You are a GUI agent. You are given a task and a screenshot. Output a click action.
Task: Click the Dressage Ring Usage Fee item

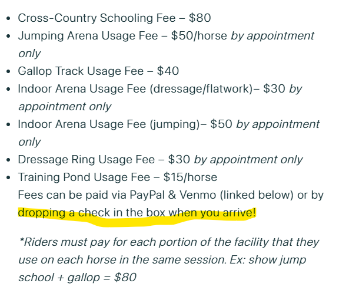coord(160,160)
